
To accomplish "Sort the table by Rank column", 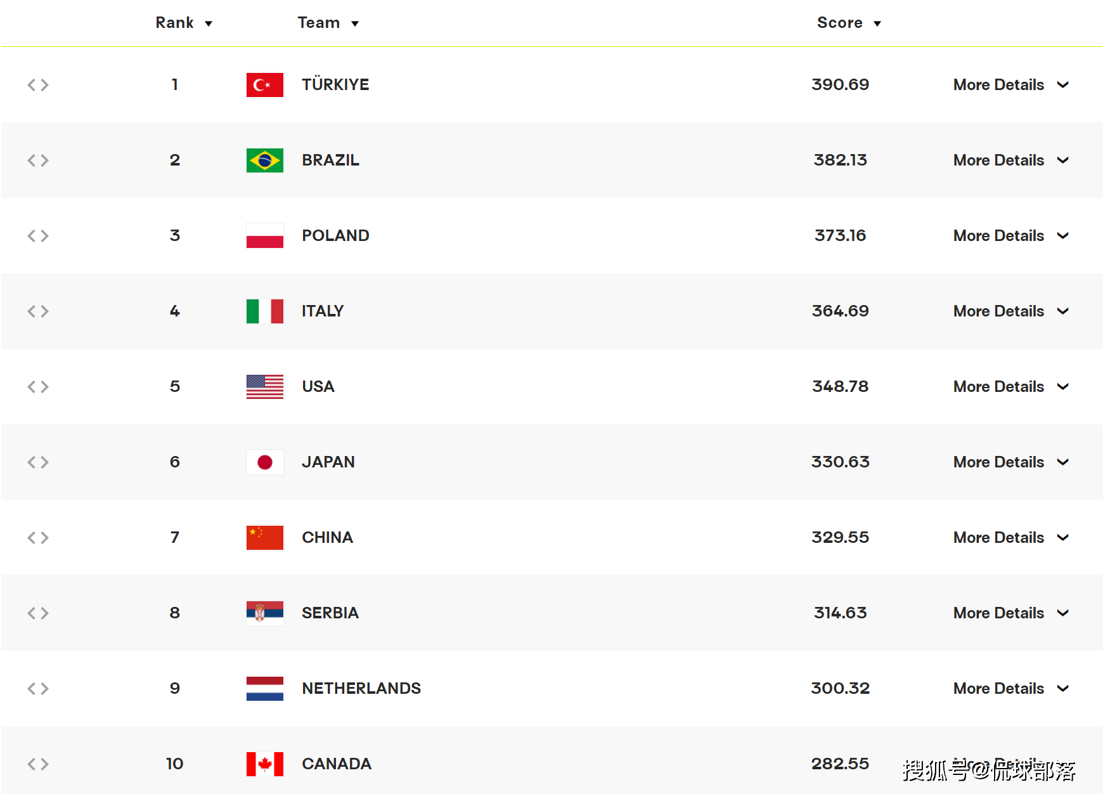I will (x=183, y=23).
